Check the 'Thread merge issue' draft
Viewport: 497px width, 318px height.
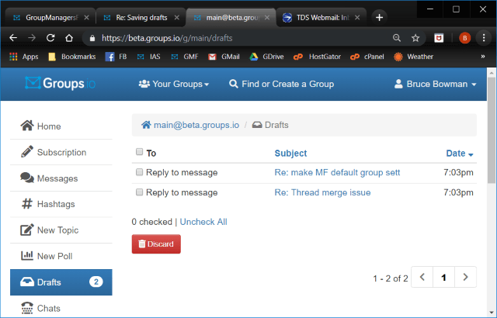[x=139, y=192]
